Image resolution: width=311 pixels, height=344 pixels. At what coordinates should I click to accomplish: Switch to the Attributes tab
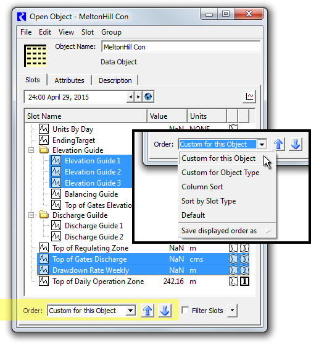click(69, 80)
